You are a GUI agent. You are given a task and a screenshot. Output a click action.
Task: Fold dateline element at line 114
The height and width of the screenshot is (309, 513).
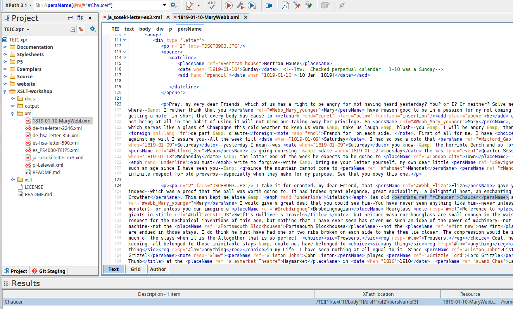pyautogui.click(x=125, y=57)
